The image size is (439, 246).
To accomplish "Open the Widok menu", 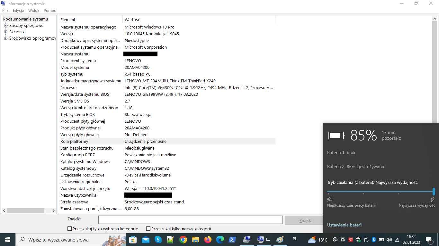I will 34,11.
